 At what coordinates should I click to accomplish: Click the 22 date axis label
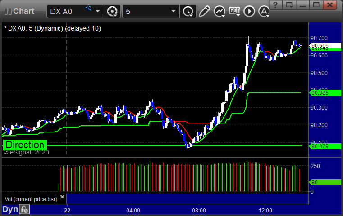[67, 211]
